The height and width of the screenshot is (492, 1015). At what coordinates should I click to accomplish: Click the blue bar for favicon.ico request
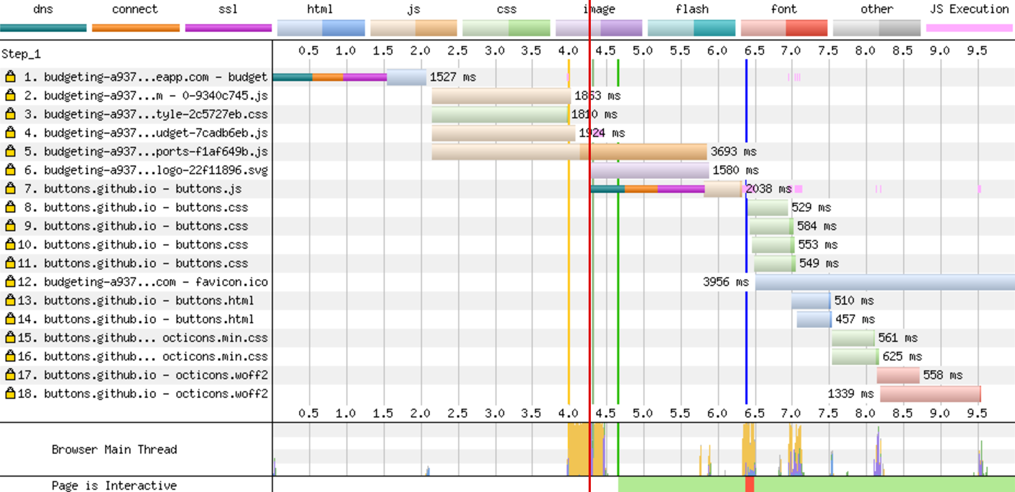(x=885, y=282)
